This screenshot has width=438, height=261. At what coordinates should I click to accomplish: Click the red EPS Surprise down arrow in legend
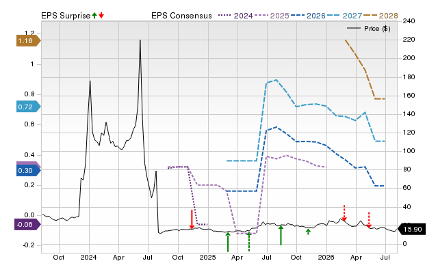[x=101, y=15]
